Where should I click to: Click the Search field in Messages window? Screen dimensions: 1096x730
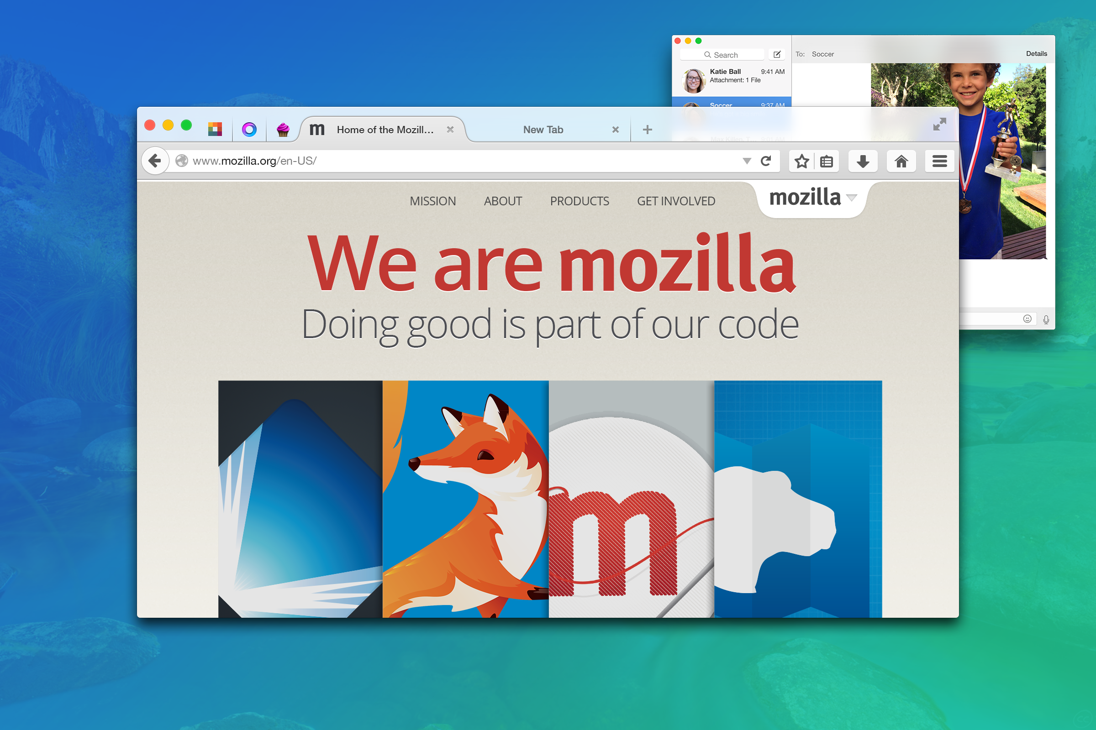[722, 54]
